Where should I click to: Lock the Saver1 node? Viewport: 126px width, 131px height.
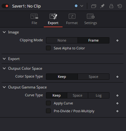(111, 6)
